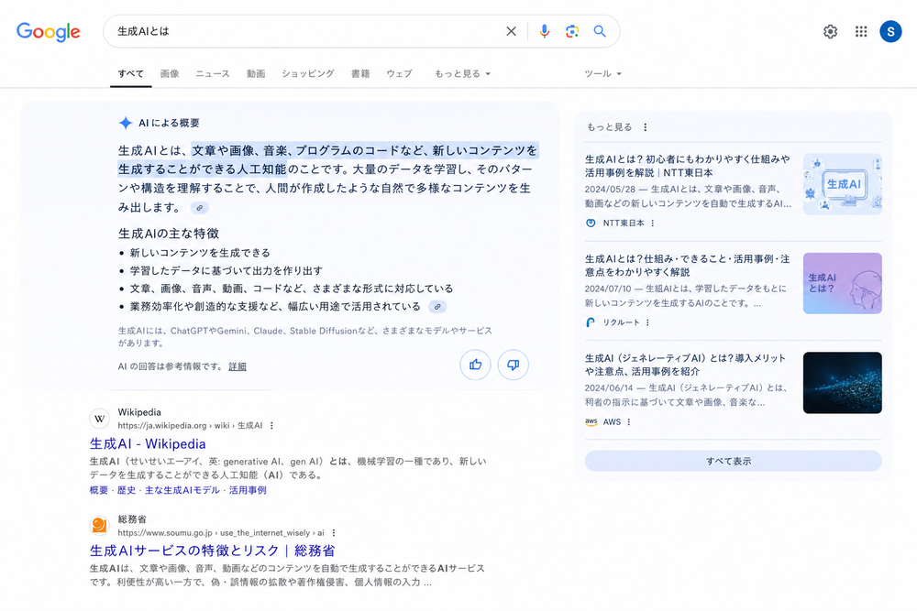Click the Wikipedia W favicon

pos(99,419)
